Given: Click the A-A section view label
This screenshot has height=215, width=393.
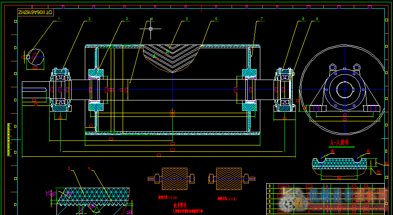Looking at the screenshot, I should click(x=339, y=142).
